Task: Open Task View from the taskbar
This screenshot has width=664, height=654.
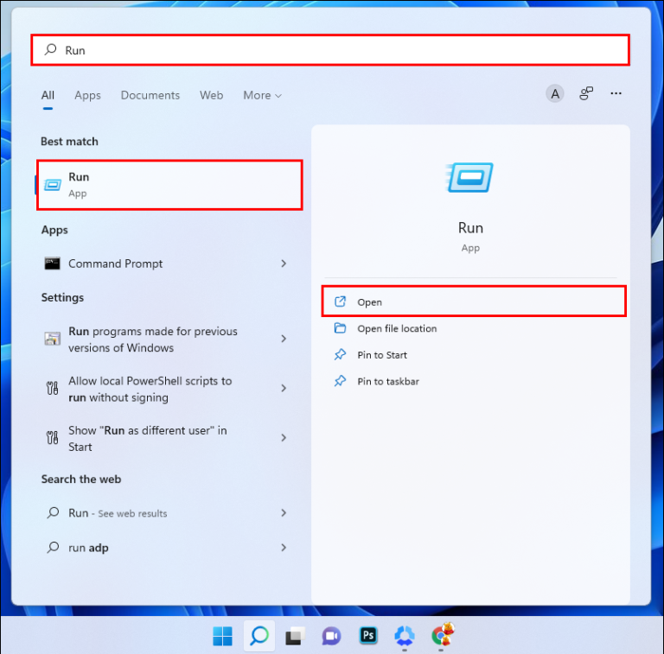Action: (295, 636)
